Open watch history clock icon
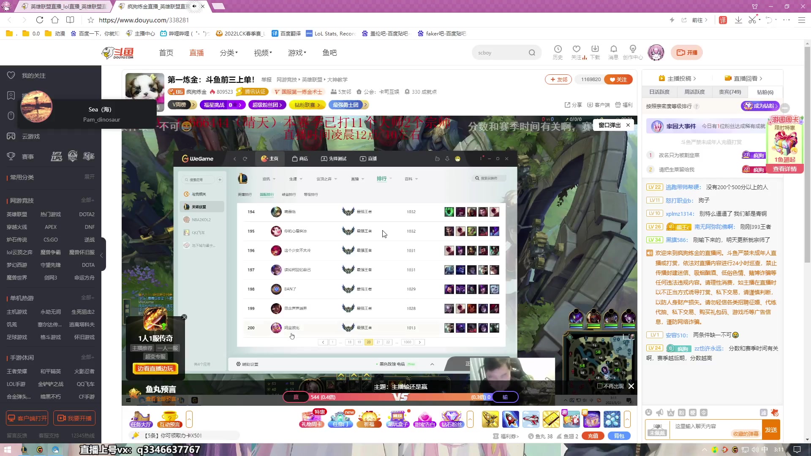Image resolution: width=811 pixels, height=456 pixels. (558, 49)
